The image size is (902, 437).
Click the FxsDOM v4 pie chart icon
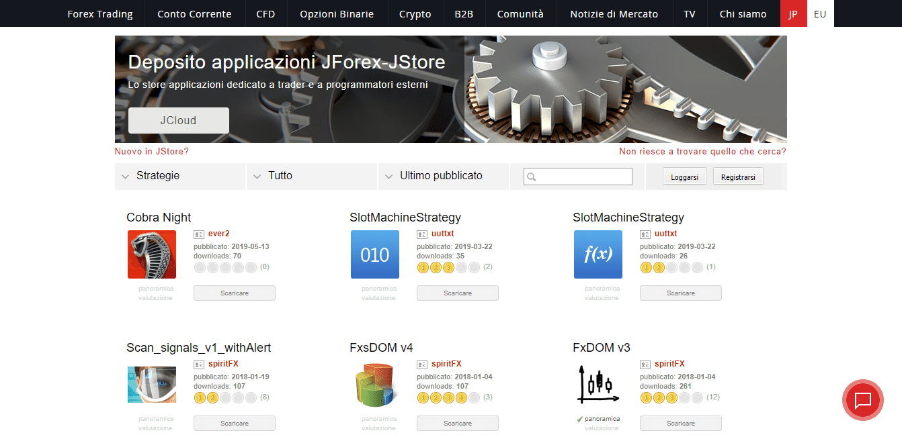[375, 385]
